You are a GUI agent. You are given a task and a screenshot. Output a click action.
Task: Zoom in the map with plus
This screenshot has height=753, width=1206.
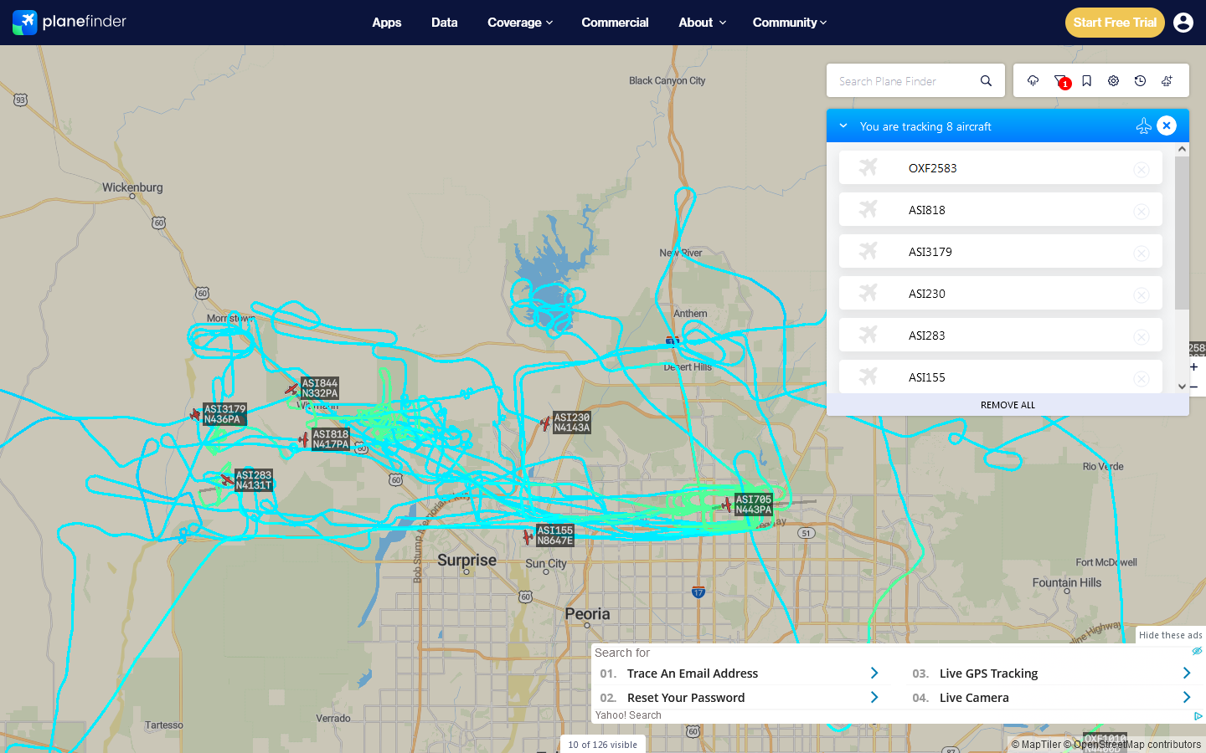coord(1193,366)
